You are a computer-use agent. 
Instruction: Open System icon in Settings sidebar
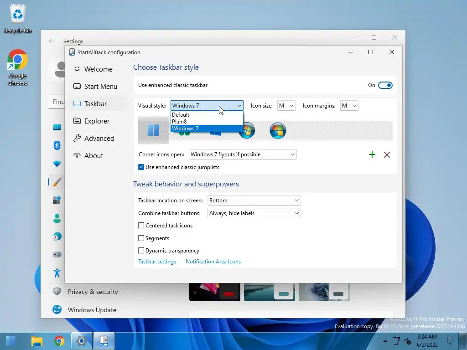[57, 127]
